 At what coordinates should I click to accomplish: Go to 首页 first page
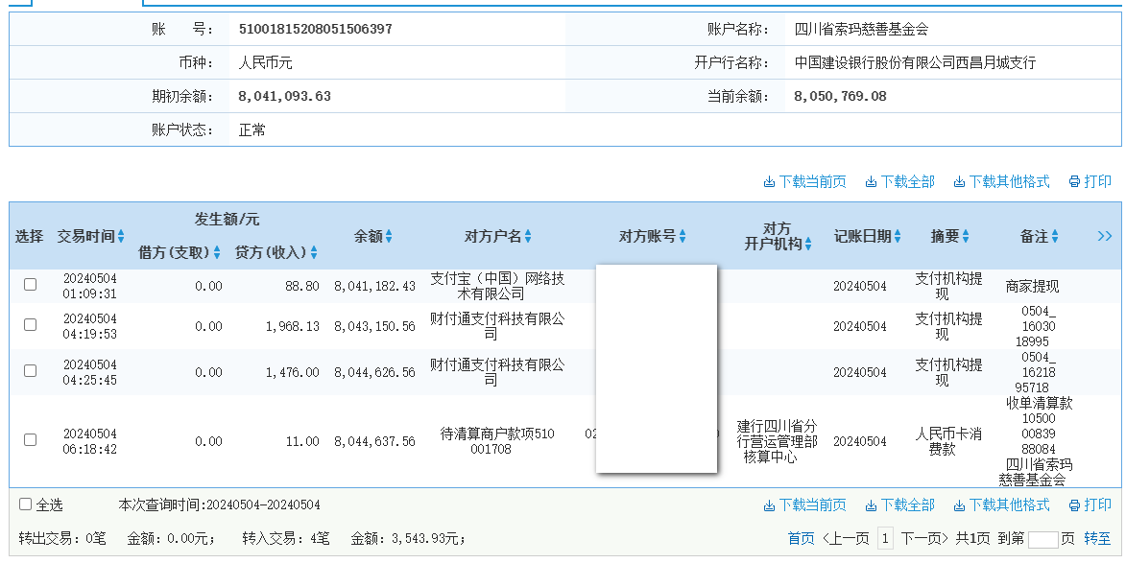coord(801,539)
